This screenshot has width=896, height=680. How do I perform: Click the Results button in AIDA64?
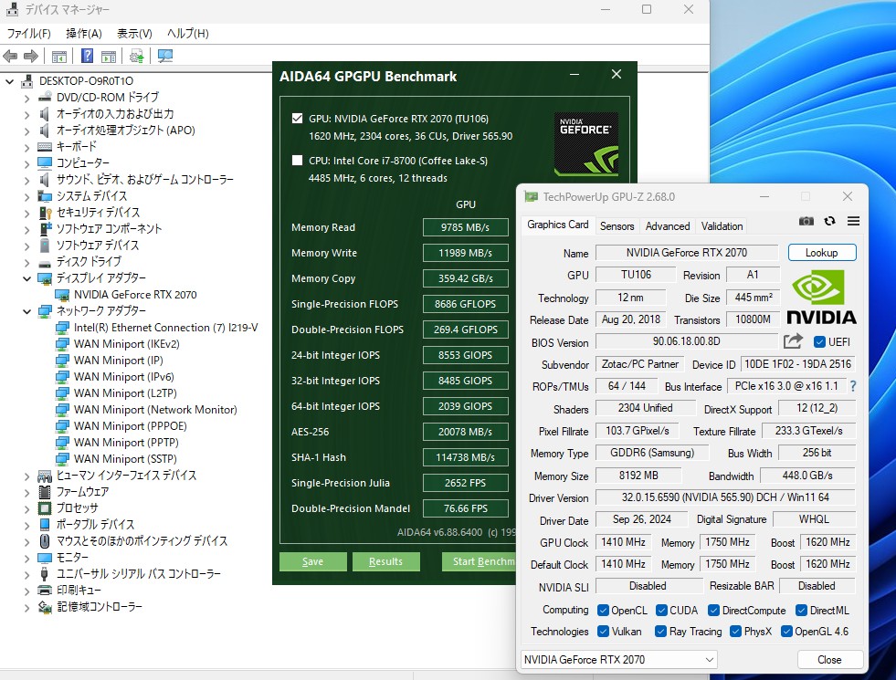click(385, 561)
